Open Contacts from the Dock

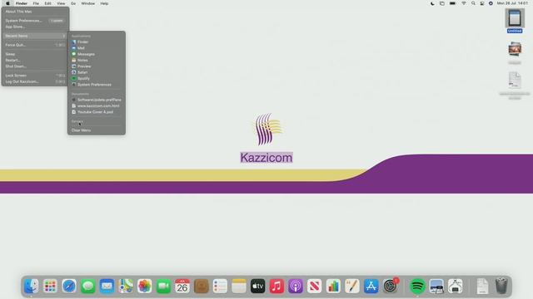click(202, 286)
